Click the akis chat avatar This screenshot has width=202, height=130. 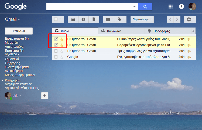click(8, 96)
